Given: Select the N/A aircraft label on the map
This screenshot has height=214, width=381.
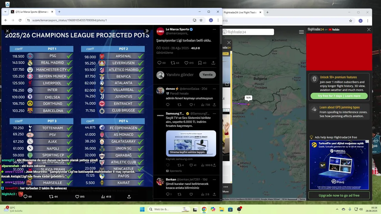Looking at the screenshot, I should click(248, 97).
